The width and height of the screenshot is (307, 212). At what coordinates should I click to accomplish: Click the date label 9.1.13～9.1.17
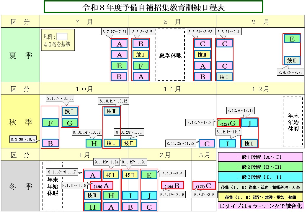pyautogui.click(x=62, y=172)
